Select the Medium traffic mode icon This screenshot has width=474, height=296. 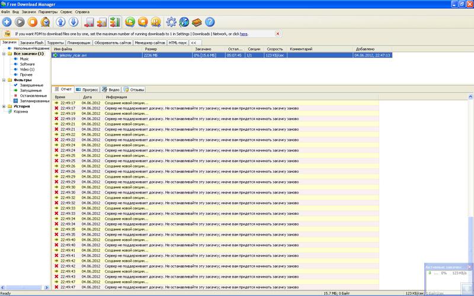click(x=102, y=22)
